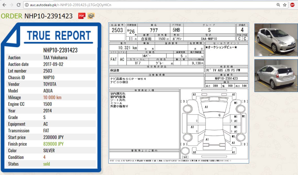Image resolution: width=298 pixels, height=175 pixels.
Task: Click the green 'sold' status text
Action: pyautogui.click(x=47, y=164)
